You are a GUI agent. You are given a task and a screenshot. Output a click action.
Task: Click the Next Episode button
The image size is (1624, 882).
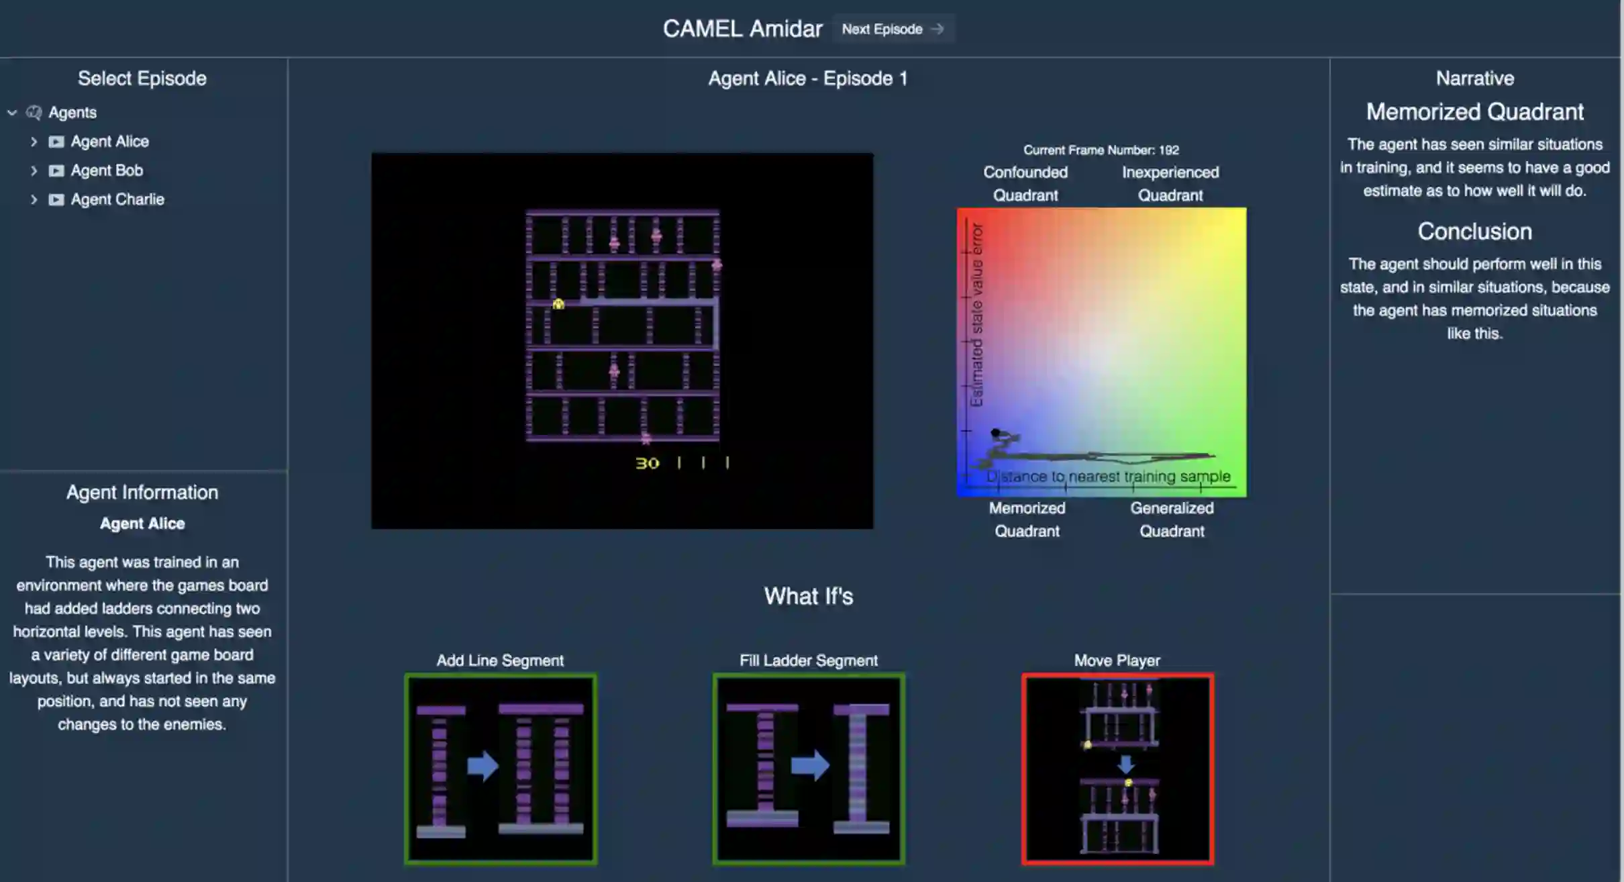(x=893, y=29)
